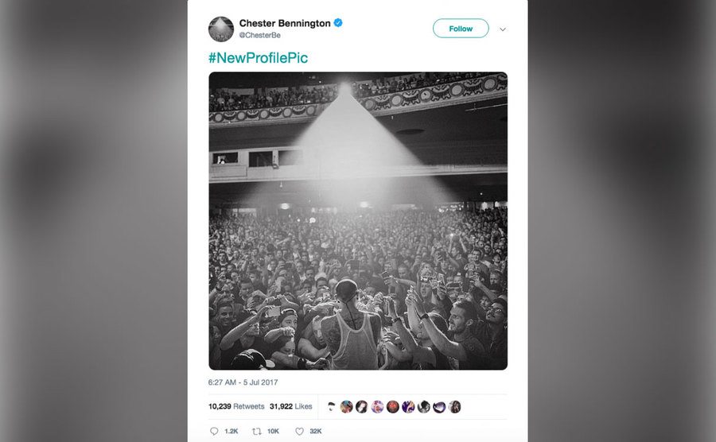This screenshot has width=716, height=442.
Task: Click the last liker avatar in the row
Action: click(454, 407)
